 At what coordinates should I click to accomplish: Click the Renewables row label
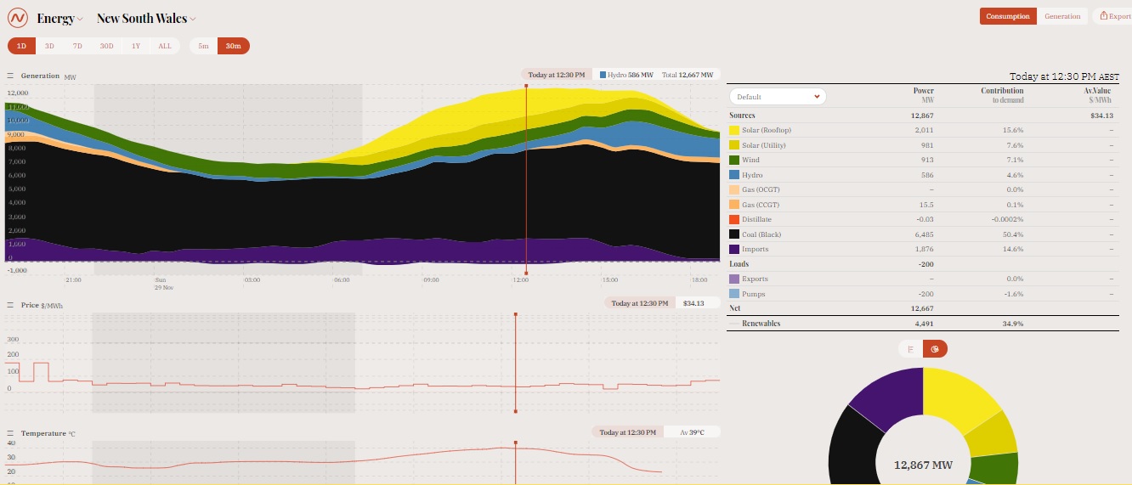point(761,324)
